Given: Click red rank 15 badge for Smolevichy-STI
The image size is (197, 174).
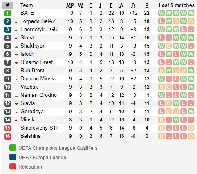Looking at the screenshot, I should click(x=8, y=128).
